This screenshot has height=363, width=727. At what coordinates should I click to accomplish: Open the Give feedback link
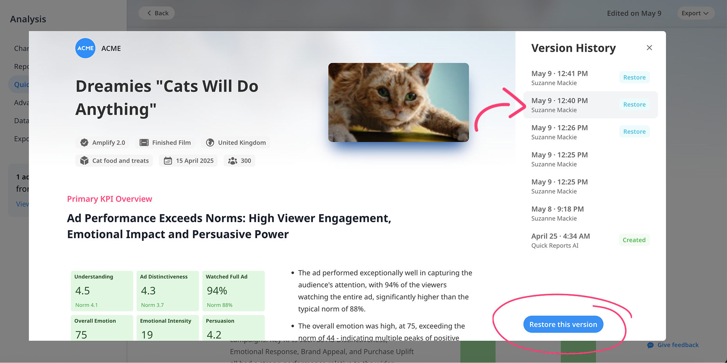673,345
